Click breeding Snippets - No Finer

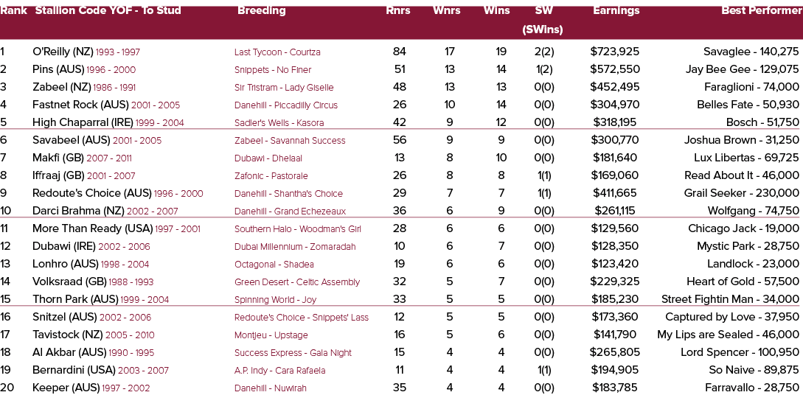[x=273, y=70]
